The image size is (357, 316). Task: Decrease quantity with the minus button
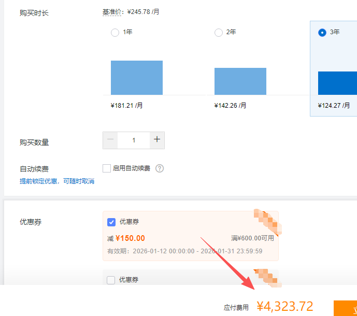point(110,140)
